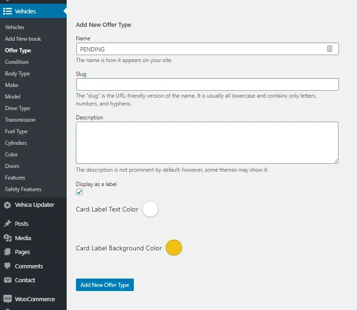The image size is (357, 310).
Task: Select Offer Type in sidebar
Action: [18, 50]
